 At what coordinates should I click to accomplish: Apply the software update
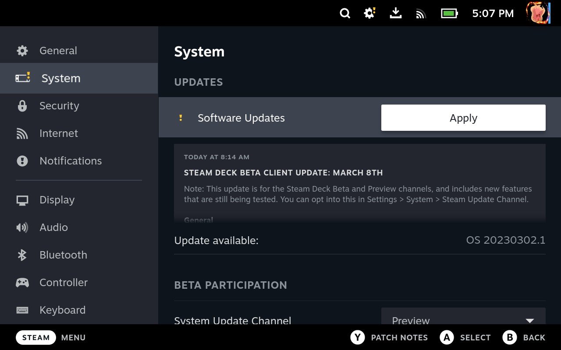(x=463, y=118)
